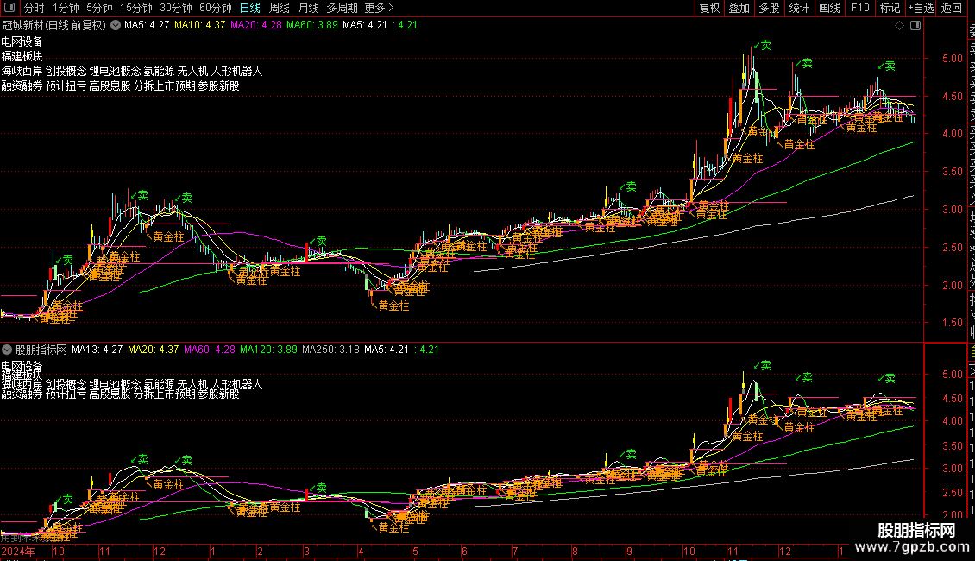
Task: Select the 5分钟 period tab
Action: tap(99, 8)
